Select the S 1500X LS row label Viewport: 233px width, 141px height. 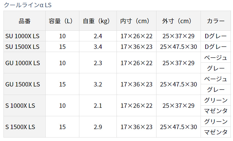25,127
